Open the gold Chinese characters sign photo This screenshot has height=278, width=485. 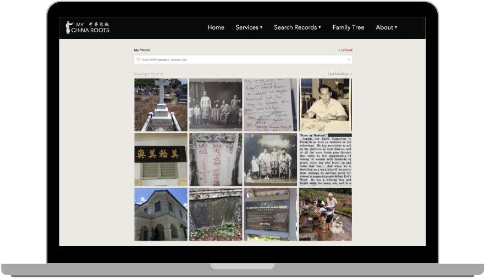pyautogui.click(x=161, y=160)
